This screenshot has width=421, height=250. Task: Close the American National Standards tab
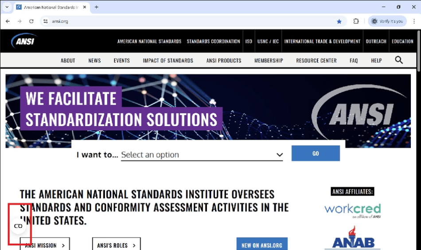point(85,7)
